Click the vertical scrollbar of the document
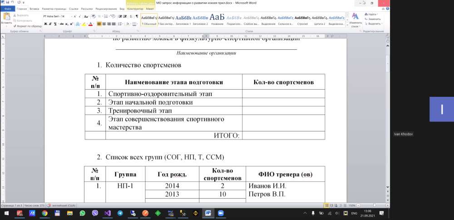 tap(388, 115)
